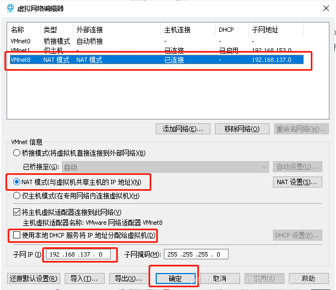Click the 导入 button
This screenshot has width=336, height=290.
(x=84, y=278)
